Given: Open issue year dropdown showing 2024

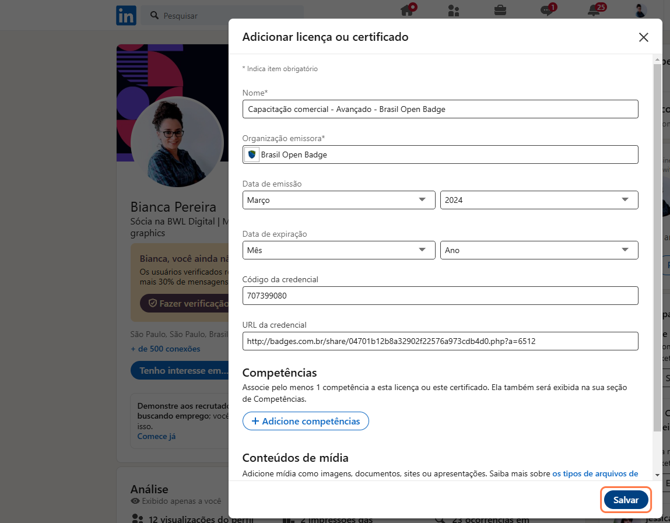Looking at the screenshot, I should (539, 200).
